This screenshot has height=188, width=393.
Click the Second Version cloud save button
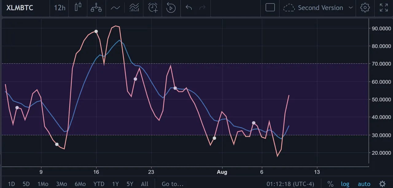point(313,8)
